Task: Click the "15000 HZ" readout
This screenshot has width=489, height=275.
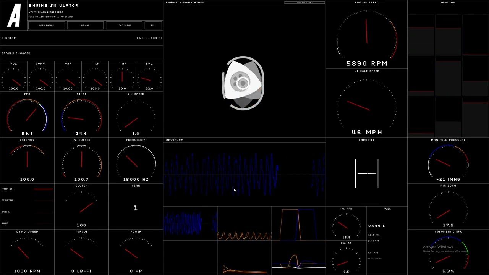Action: point(136,179)
